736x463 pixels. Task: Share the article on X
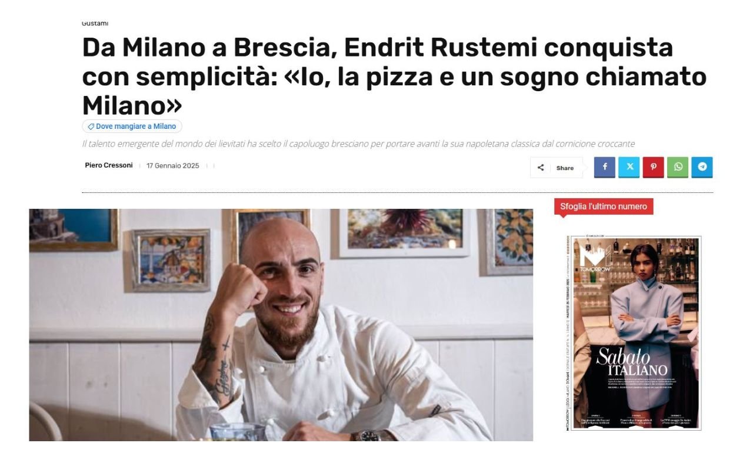coord(629,167)
